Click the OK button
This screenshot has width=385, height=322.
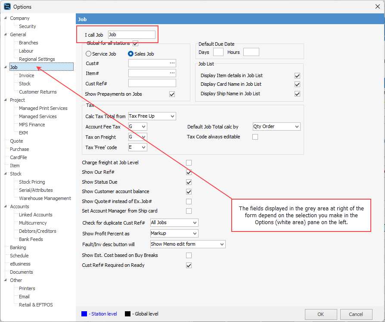(x=321, y=314)
